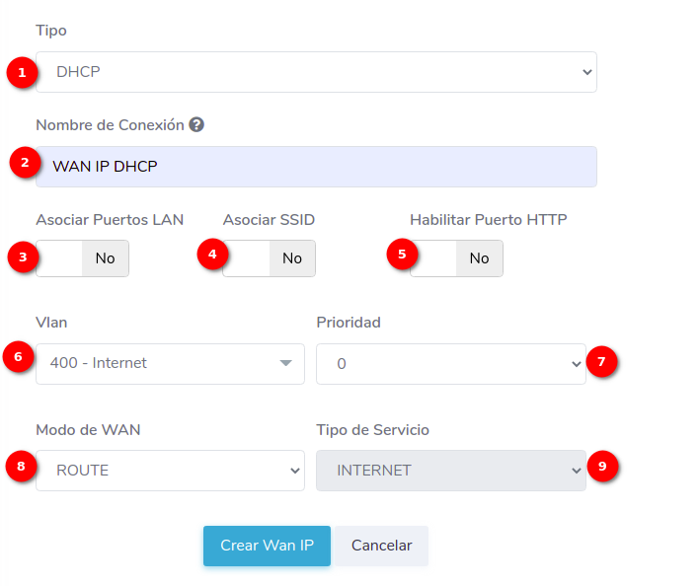Click red marker number 3
Screen dimensions: 700x586
[x=22, y=257]
